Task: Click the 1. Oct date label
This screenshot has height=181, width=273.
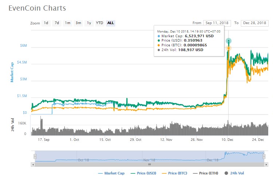Action: pyautogui.click(x=74, y=140)
